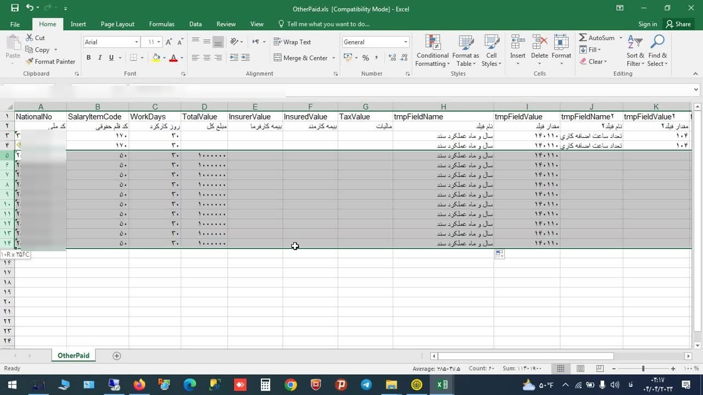The width and height of the screenshot is (703, 395).
Task: Click the Share button
Action: tap(678, 24)
